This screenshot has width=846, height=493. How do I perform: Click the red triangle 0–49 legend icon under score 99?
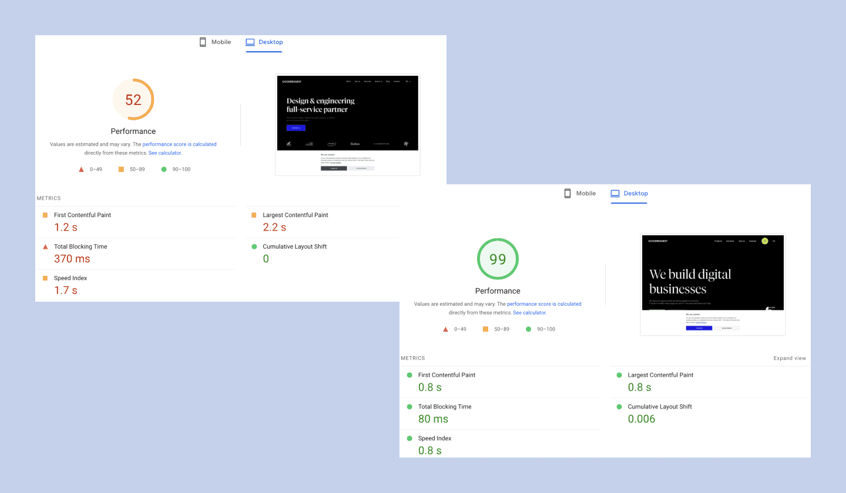(445, 329)
